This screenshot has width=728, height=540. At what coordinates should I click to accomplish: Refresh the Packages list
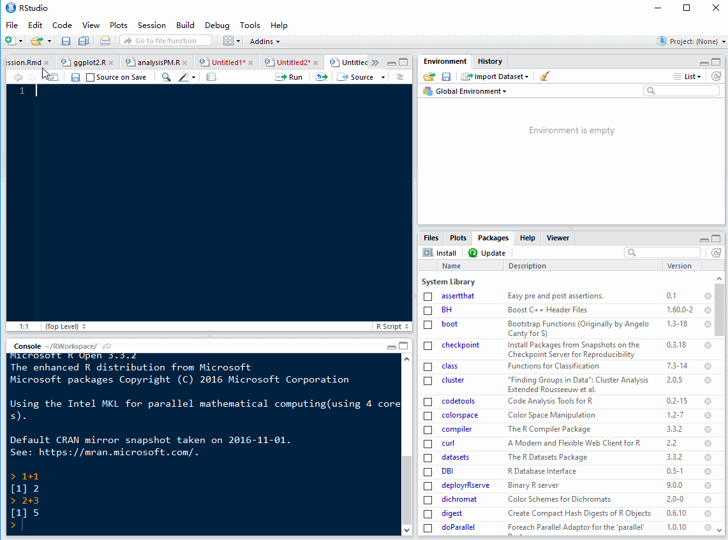pyautogui.click(x=717, y=252)
